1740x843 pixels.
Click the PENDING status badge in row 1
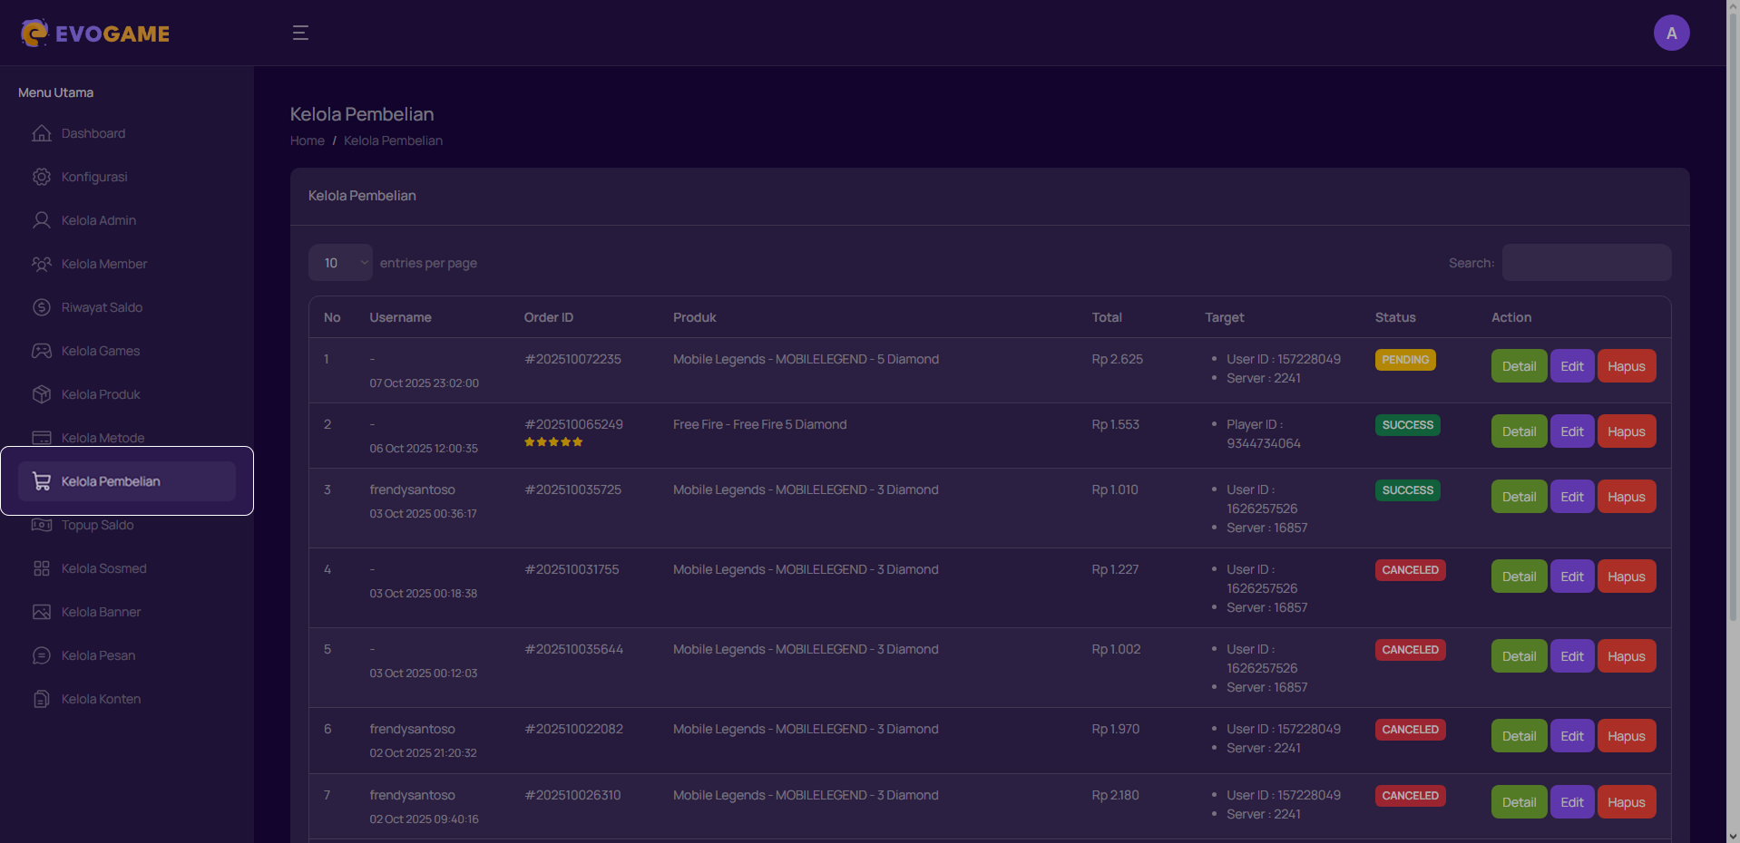click(x=1405, y=360)
